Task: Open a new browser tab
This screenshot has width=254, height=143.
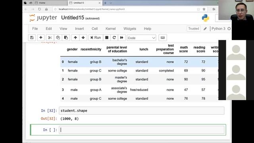Action: (x=105, y=3)
